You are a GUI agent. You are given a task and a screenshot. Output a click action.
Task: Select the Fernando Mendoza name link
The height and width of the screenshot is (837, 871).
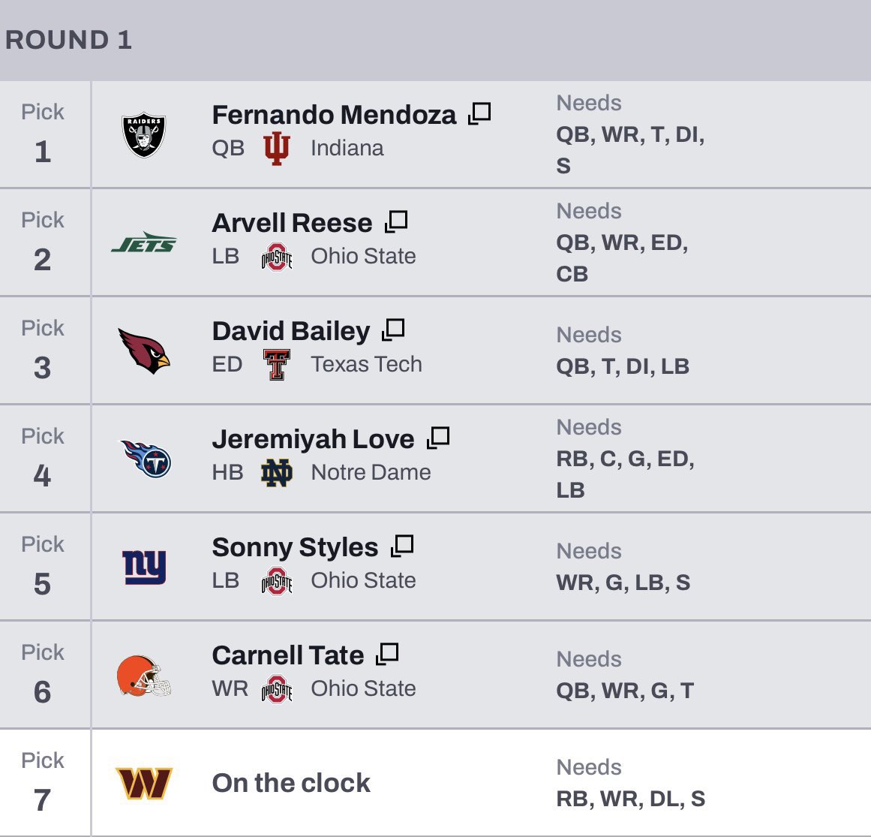[x=334, y=115]
